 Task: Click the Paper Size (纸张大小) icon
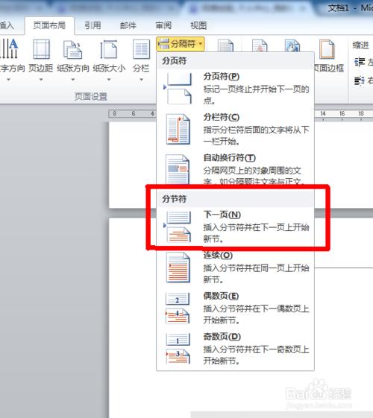[x=109, y=49]
